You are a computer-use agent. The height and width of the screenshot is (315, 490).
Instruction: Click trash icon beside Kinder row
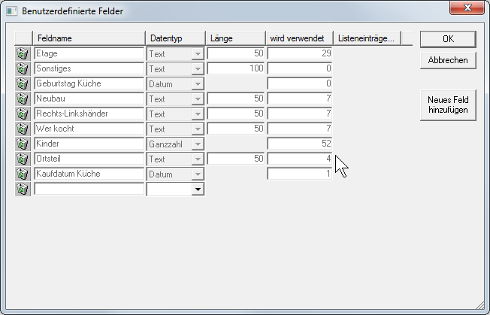pyautogui.click(x=23, y=144)
